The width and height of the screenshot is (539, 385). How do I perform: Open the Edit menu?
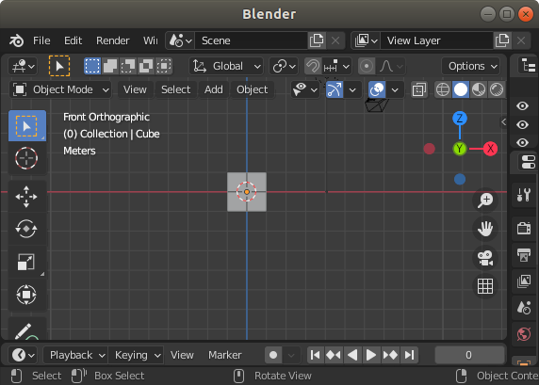[73, 40]
